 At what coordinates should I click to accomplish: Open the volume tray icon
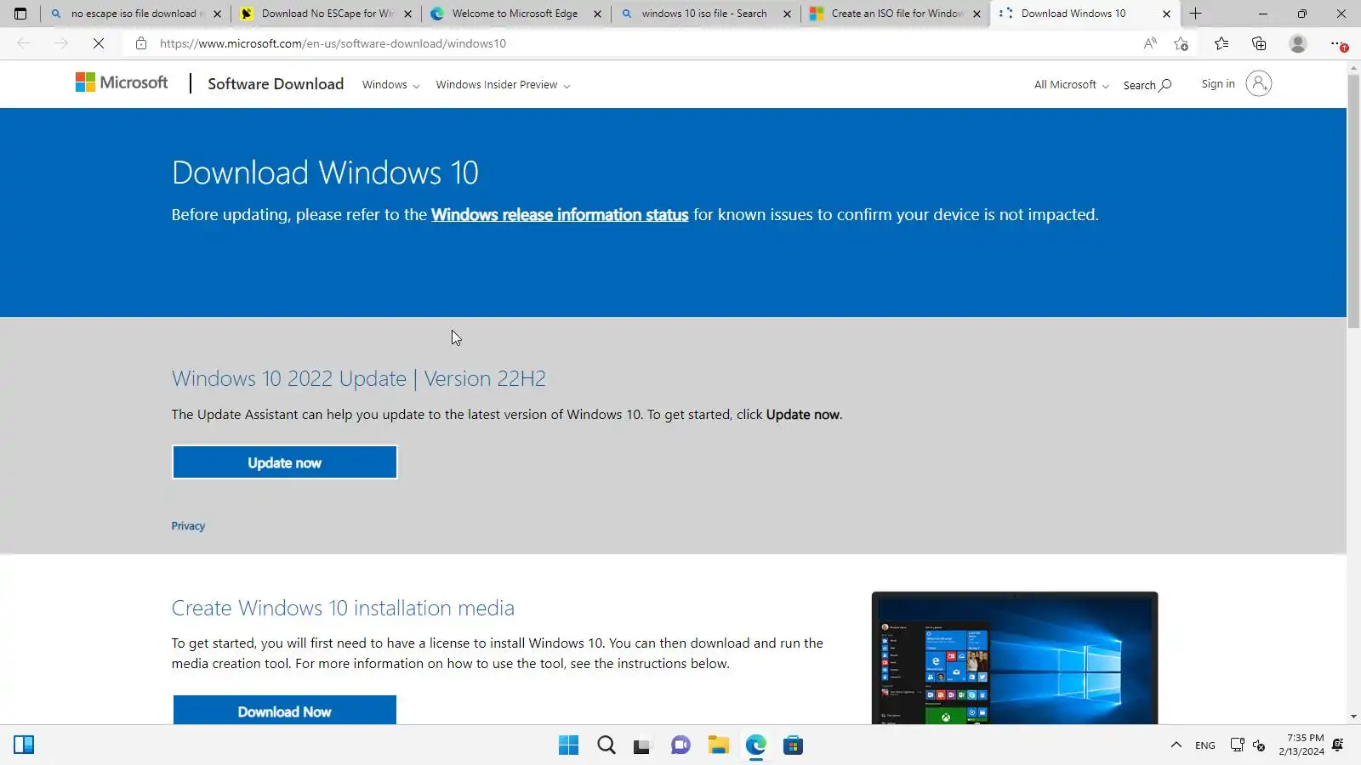(1259, 745)
